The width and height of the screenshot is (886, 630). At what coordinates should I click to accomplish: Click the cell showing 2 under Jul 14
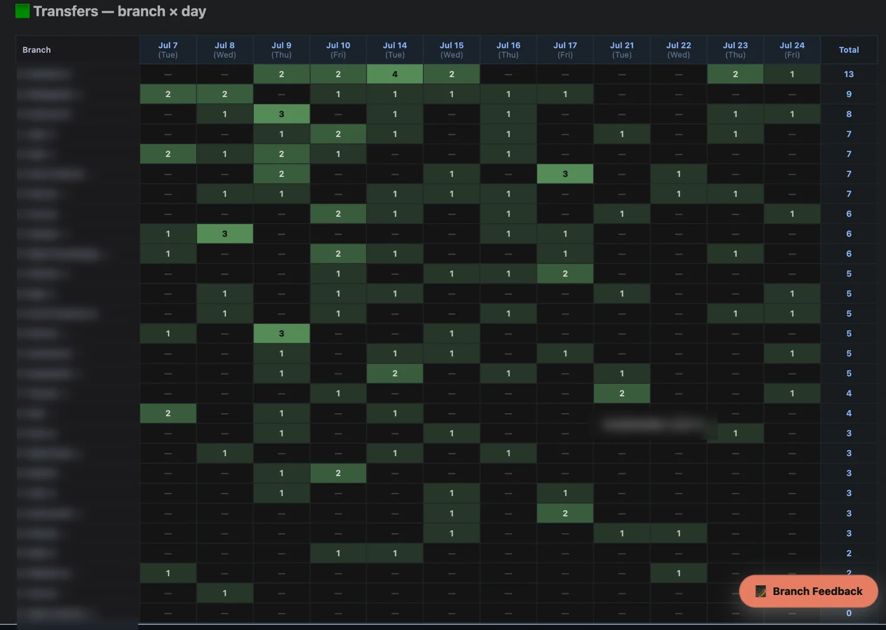[395, 374]
